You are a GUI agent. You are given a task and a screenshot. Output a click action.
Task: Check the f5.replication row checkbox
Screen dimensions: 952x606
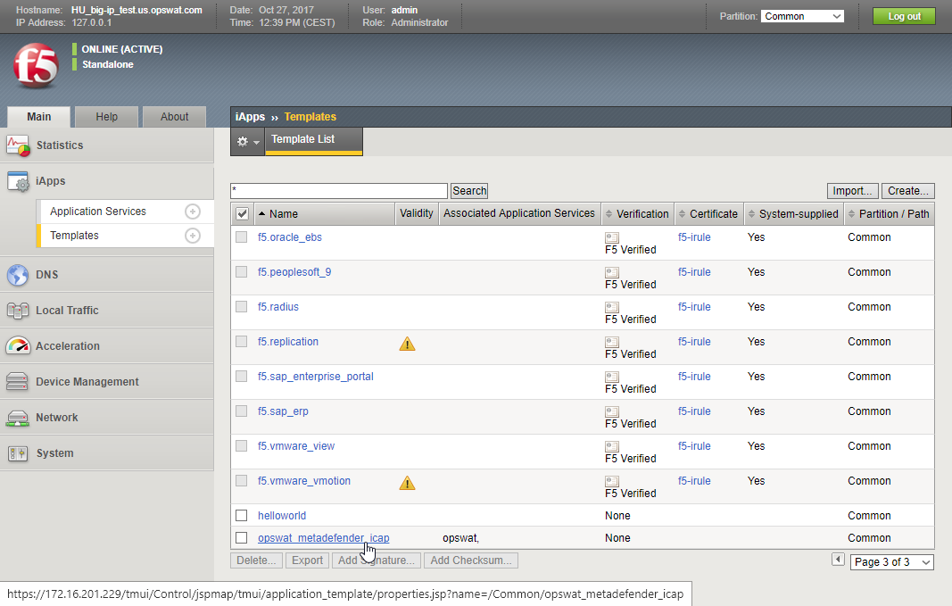(242, 342)
